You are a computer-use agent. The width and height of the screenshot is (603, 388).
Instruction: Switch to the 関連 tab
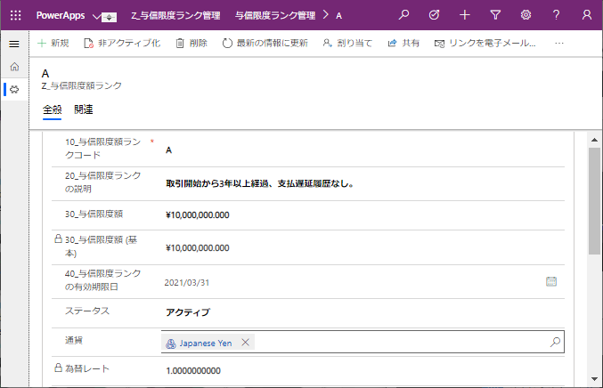coord(84,109)
